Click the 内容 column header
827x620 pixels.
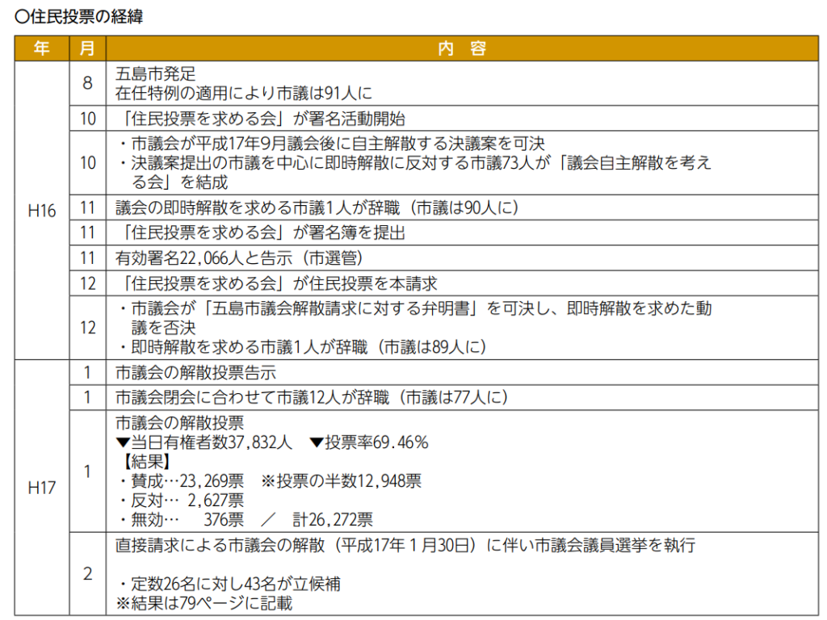[x=462, y=48]
